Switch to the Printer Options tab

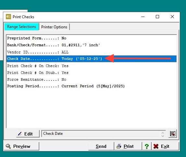54,27
